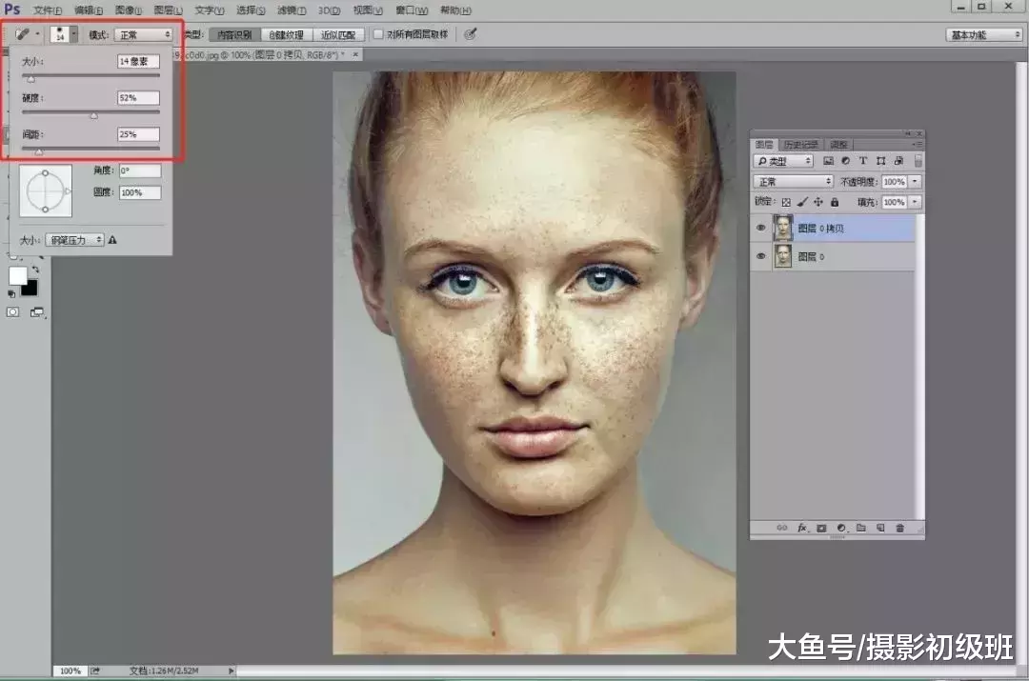This screenshot has height=681, width=1029.
Task: Click the Spot Healing Brush tool preset icon
Action: [22, 34]
